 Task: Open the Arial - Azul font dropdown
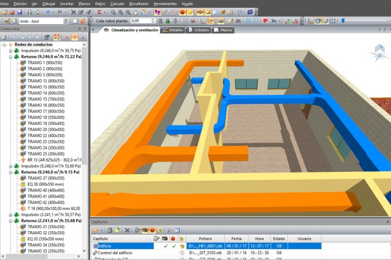coord(67,21)
